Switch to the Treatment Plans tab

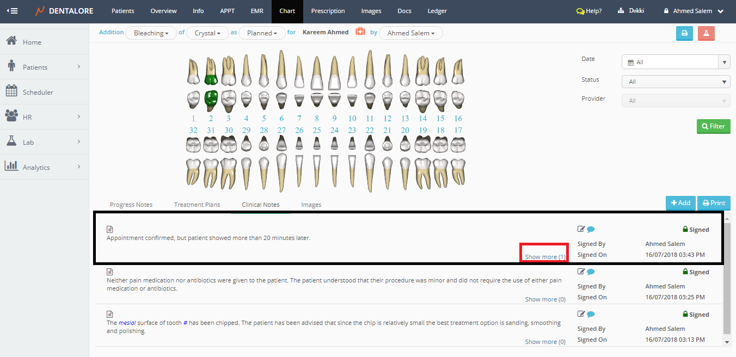(197, 205)
